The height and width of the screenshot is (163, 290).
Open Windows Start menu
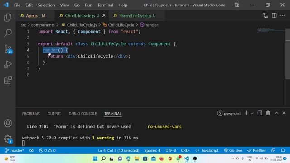click(x=95, y=158)
